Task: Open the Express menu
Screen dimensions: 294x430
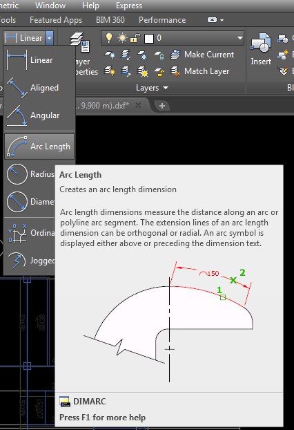Action: [129, 6]
